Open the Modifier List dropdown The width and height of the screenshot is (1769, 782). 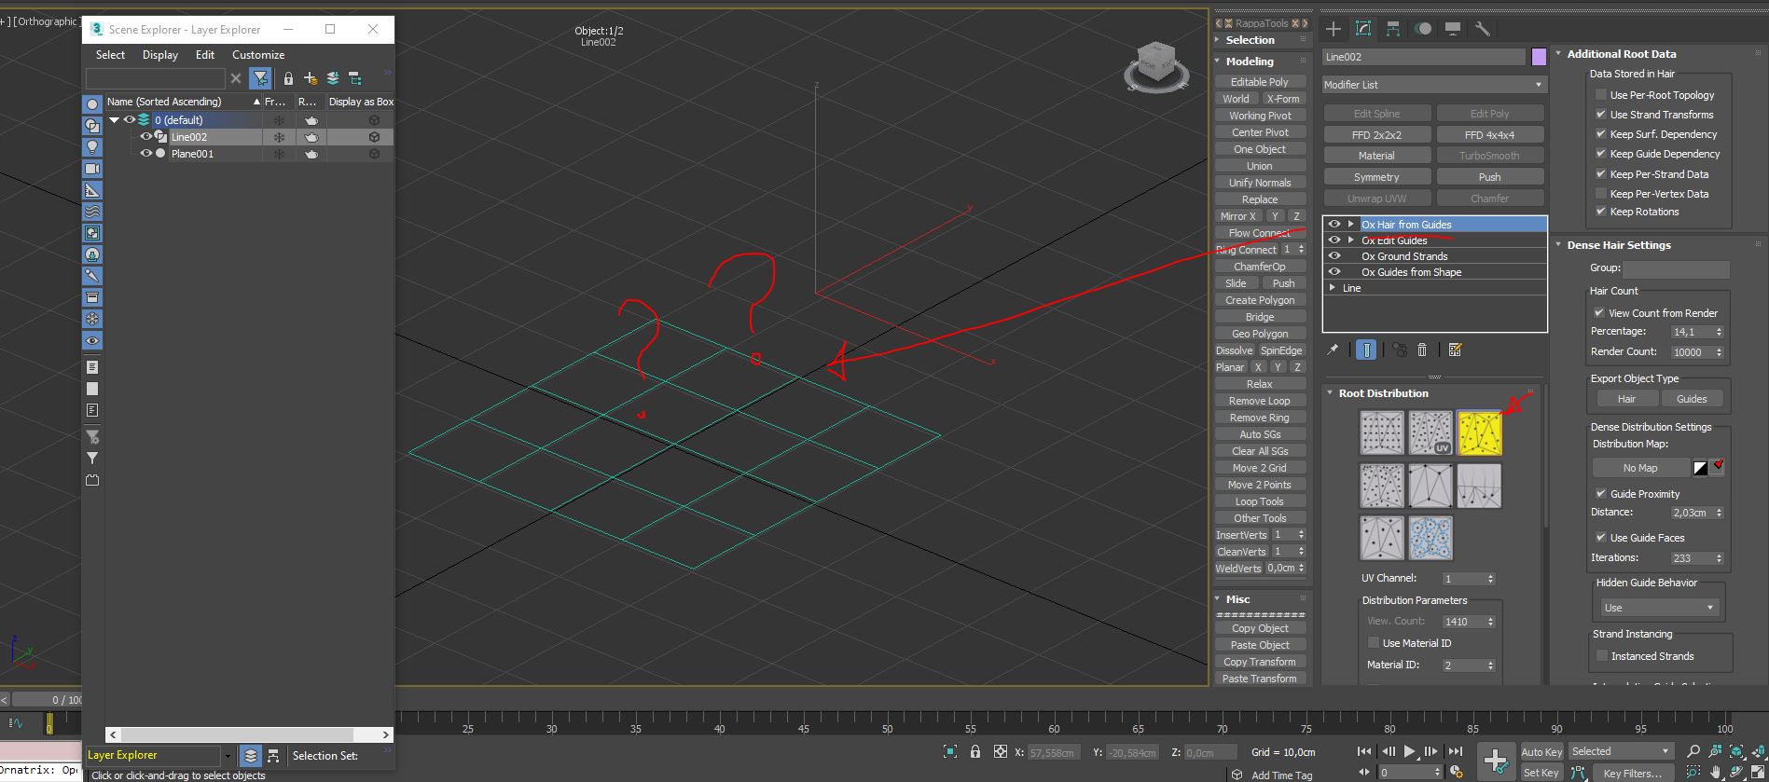(1433, 85)
